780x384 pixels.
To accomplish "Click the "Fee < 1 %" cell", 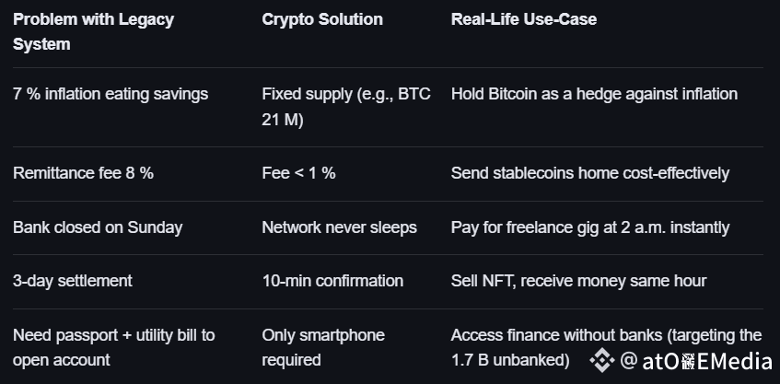I will [x=298, y=173].
